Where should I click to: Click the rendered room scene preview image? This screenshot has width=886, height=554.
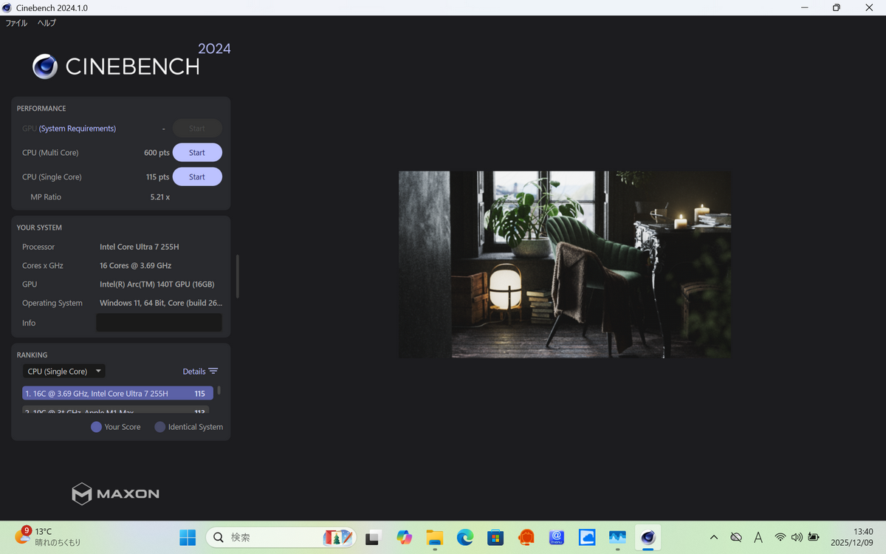coord(565,264)
